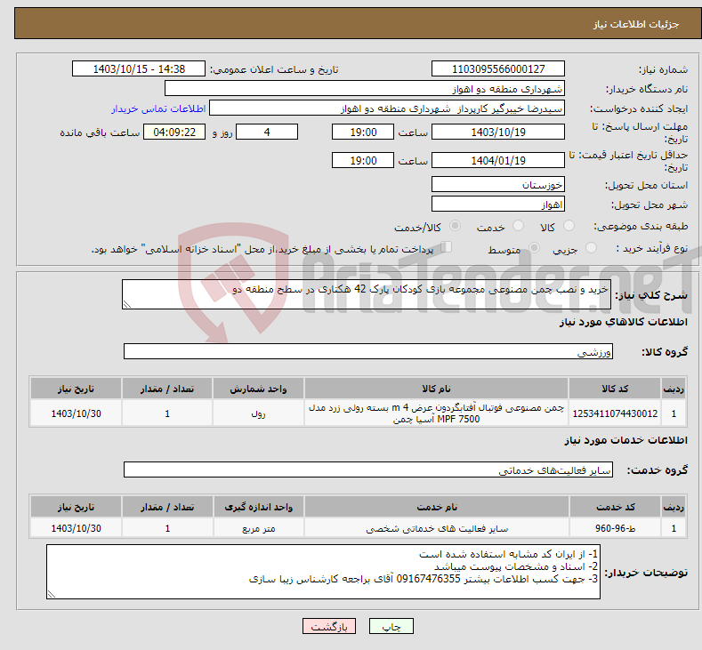This screenshot has width=702, height=650.
Task: Click the رول unit cell
Action: 258,413
